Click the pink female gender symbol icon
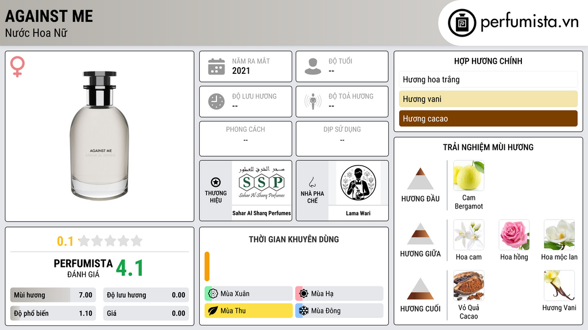The width and height of the screenshot is (588, 330). click(17, 66)
